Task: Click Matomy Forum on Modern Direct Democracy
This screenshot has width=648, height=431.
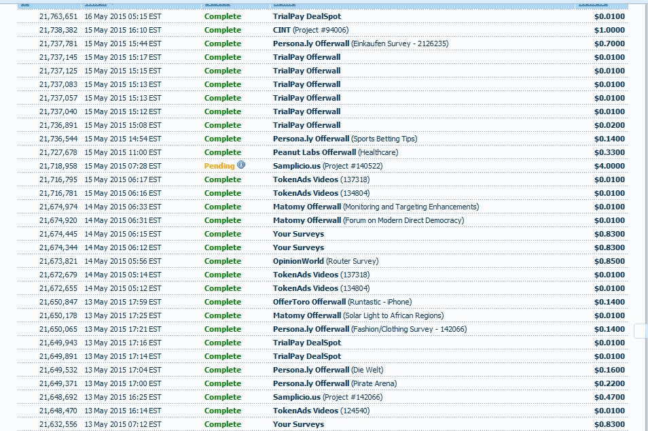Action: tap(369, 220)
